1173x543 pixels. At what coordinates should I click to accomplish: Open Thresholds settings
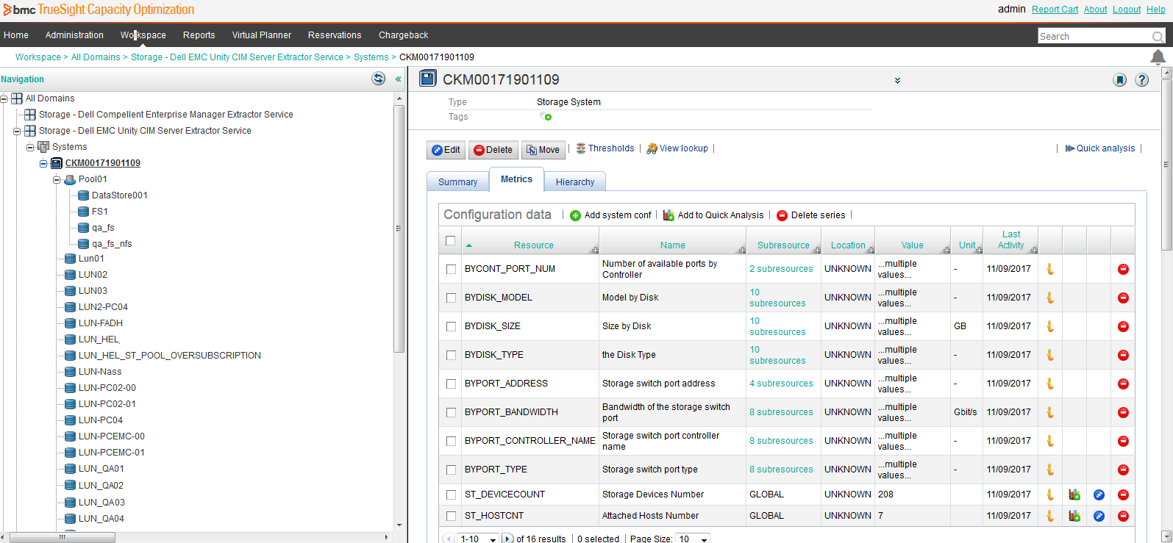[605, 148]
